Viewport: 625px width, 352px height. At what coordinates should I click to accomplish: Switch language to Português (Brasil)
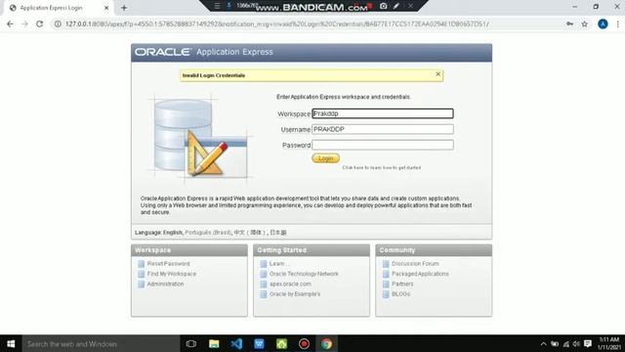[x=208, y=233]
